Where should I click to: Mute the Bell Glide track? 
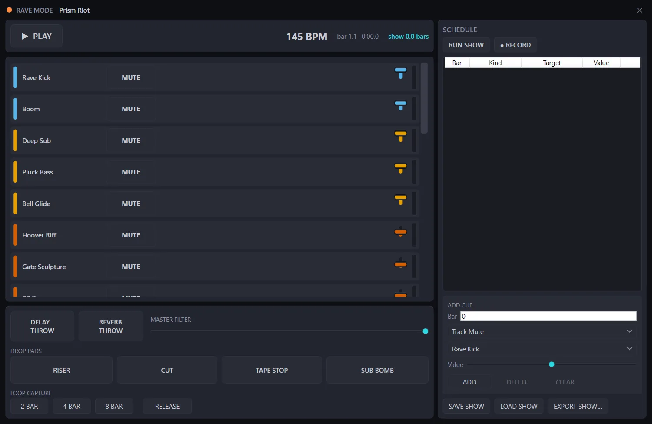click(131, 204)
